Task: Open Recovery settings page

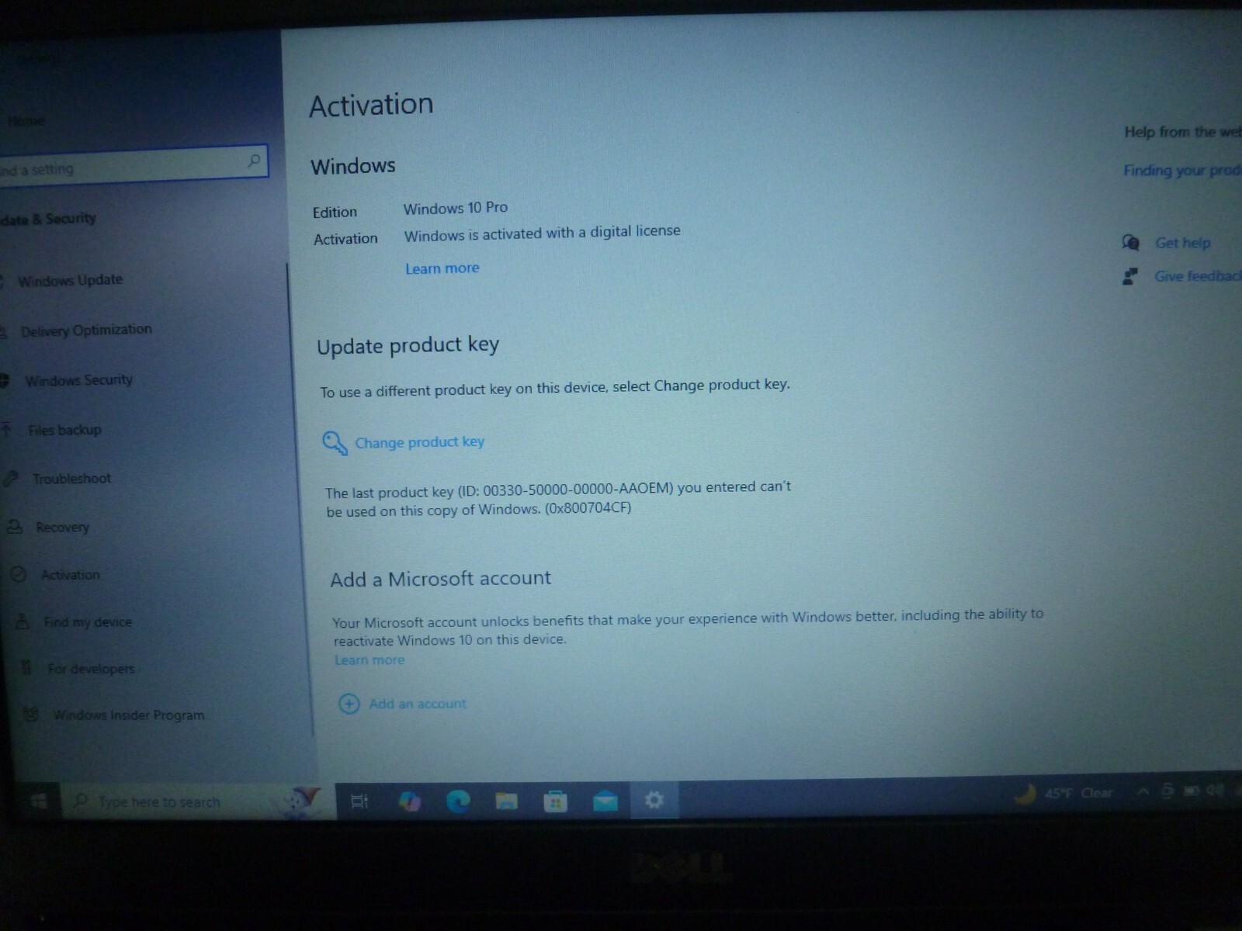Action: pos(62,528)
